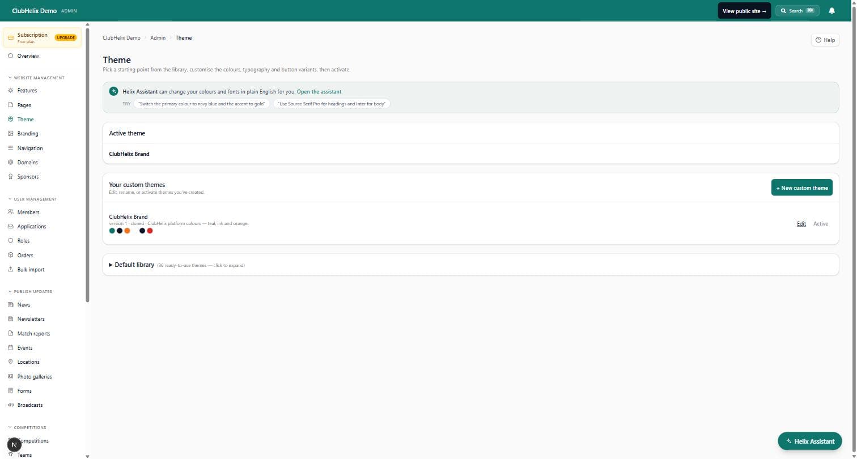The image size is (857, 459).
Task: Go to the Members page
Action: point(28,212)
